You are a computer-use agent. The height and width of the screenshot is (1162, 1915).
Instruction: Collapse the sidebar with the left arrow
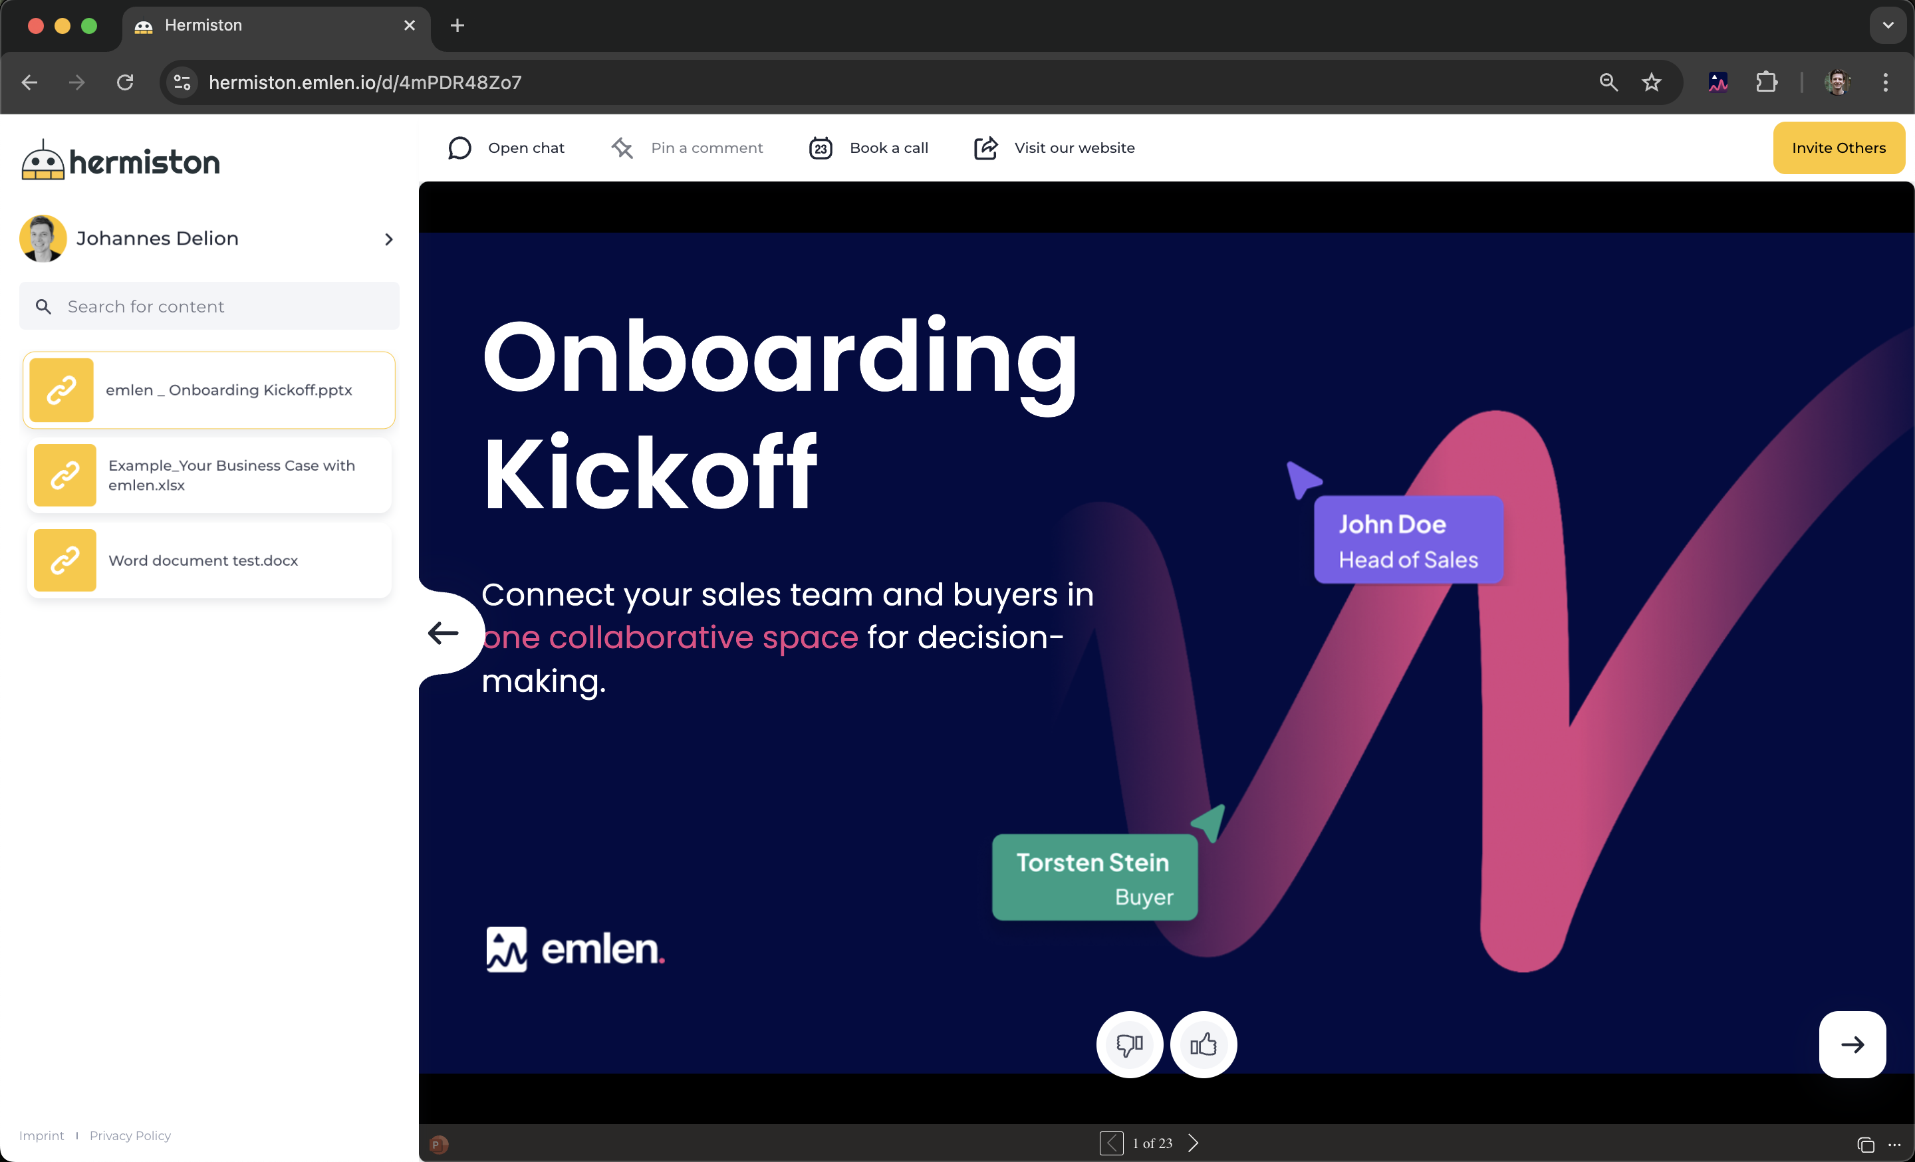[x=444, y=633]
